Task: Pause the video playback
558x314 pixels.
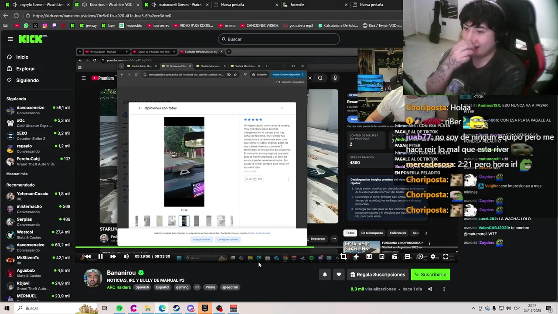Action: click(x=100, y=256)
